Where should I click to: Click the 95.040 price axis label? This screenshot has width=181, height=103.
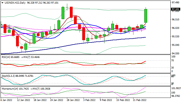coord(176,45)
